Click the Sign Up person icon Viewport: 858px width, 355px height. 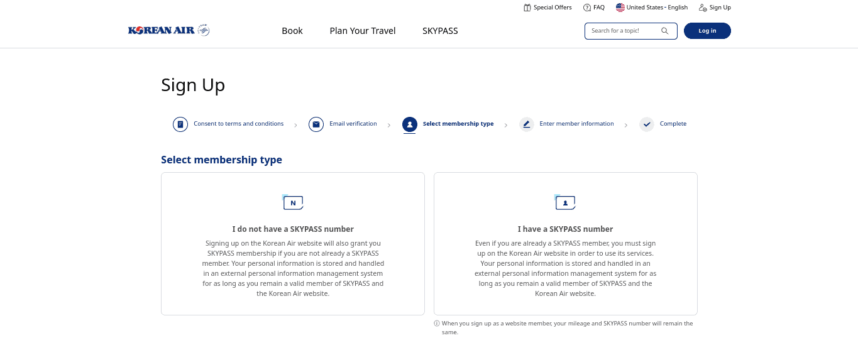coord(702,8)
